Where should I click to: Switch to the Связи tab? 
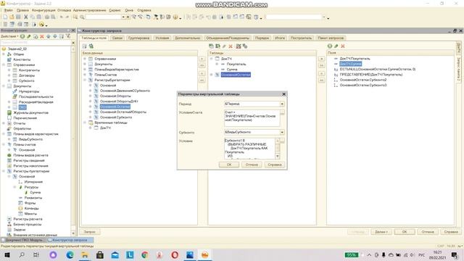(x=117, y=38)
